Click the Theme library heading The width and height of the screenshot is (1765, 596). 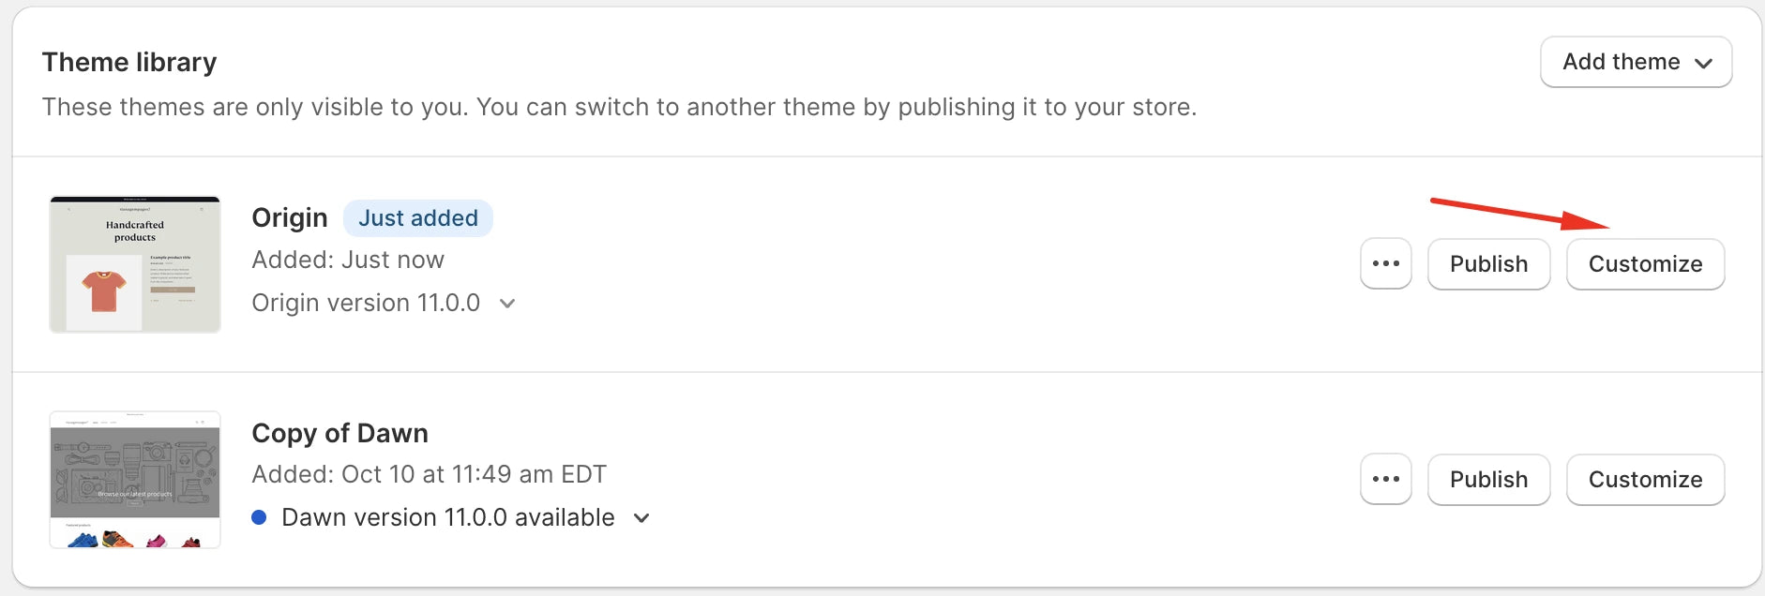point(129,61)
